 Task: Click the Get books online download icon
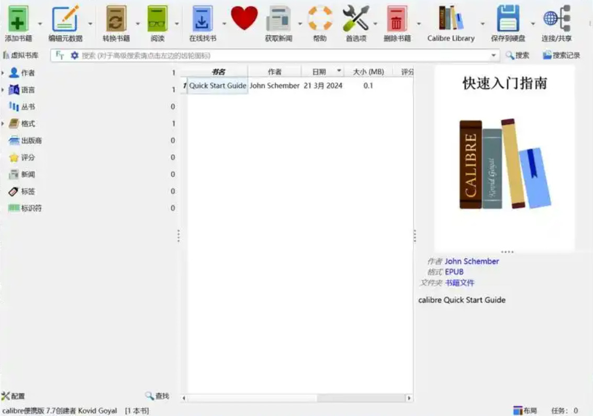(x=203, y=18)
